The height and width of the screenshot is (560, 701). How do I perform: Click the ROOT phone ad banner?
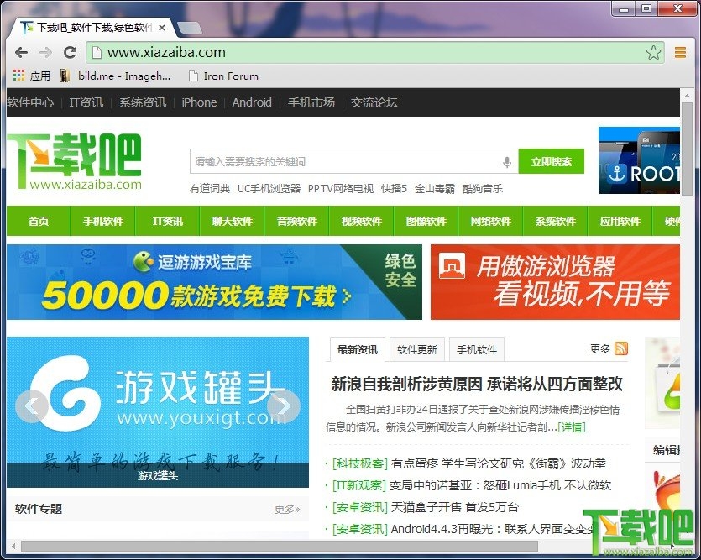click(x=640, y=160)
